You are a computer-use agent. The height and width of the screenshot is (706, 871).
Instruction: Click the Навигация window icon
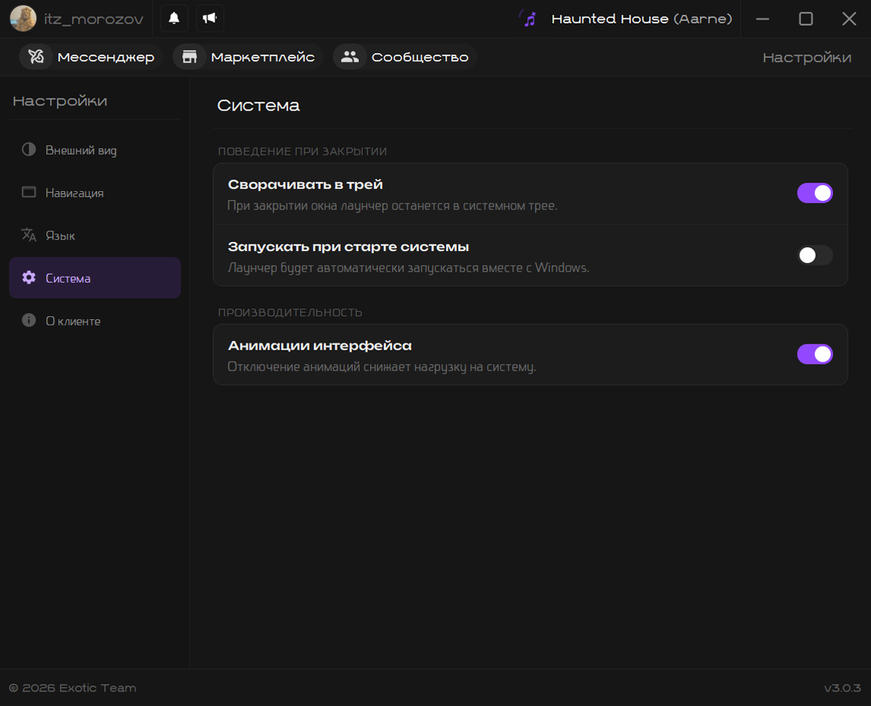click(x=29, y=192)
